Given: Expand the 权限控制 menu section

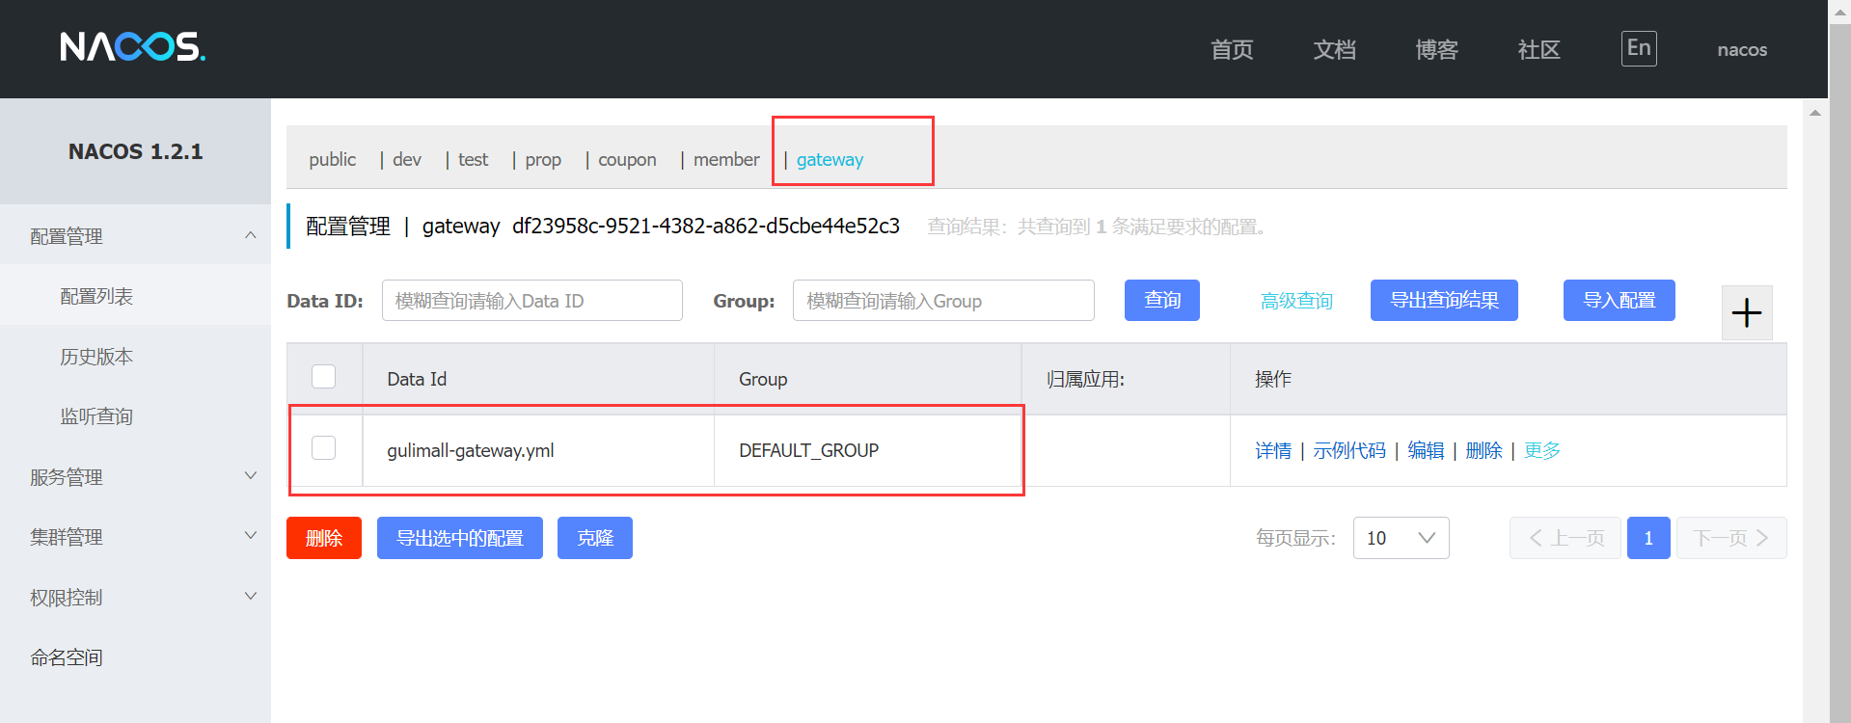Looking at the screenshot, I should click(x=135, y=597).
